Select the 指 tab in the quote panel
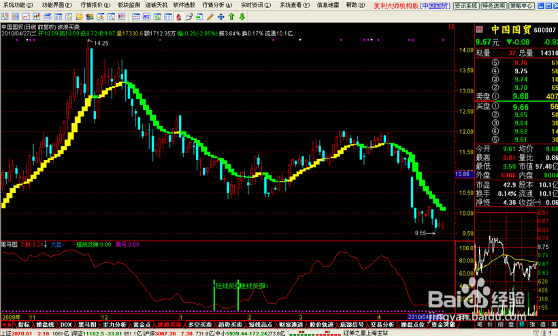The image size is (558, 336). tap(532, 324)
